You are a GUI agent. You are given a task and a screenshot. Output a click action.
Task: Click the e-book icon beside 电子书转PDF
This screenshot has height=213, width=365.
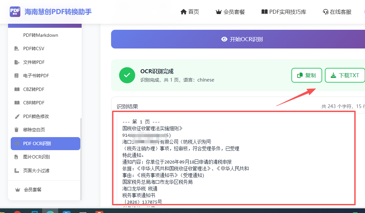[x=16, y=76]
